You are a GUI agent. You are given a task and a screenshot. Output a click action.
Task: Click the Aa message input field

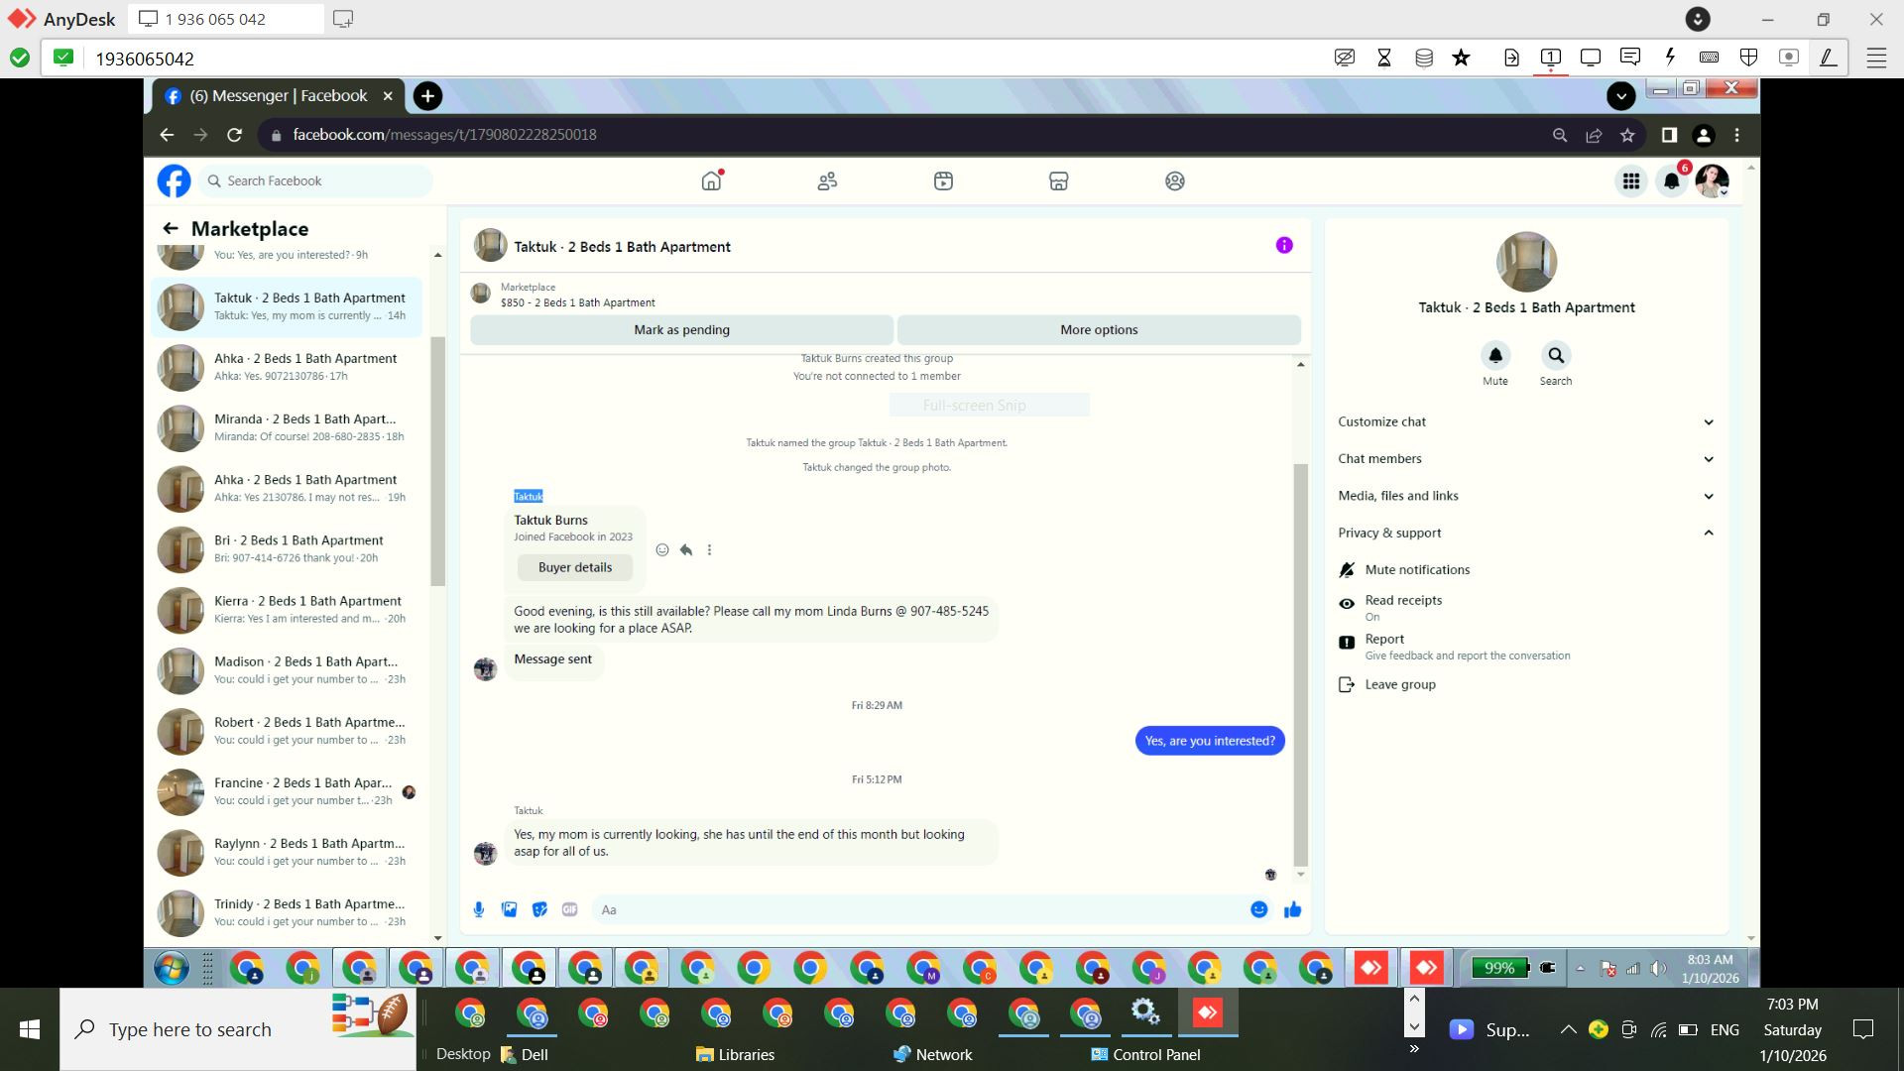point(917,909)
